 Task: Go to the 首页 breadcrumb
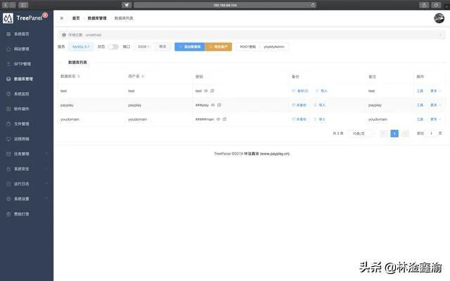[76, 18]
